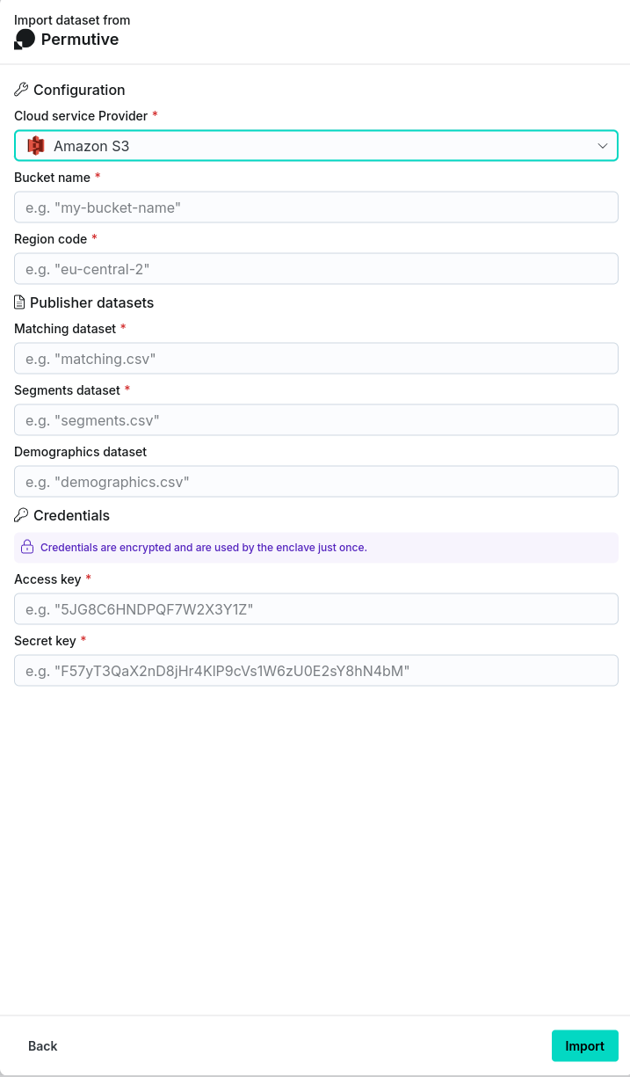Click the lock icon in encryption notice

point(27,547)
